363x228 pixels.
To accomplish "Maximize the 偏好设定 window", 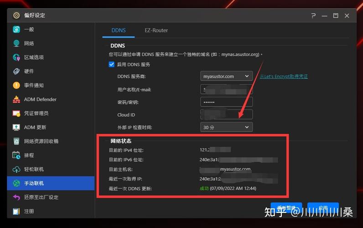I will click(x=336, y=16).
